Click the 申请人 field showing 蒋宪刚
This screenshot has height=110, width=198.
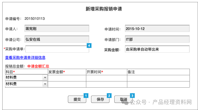[x=57, y=28]
